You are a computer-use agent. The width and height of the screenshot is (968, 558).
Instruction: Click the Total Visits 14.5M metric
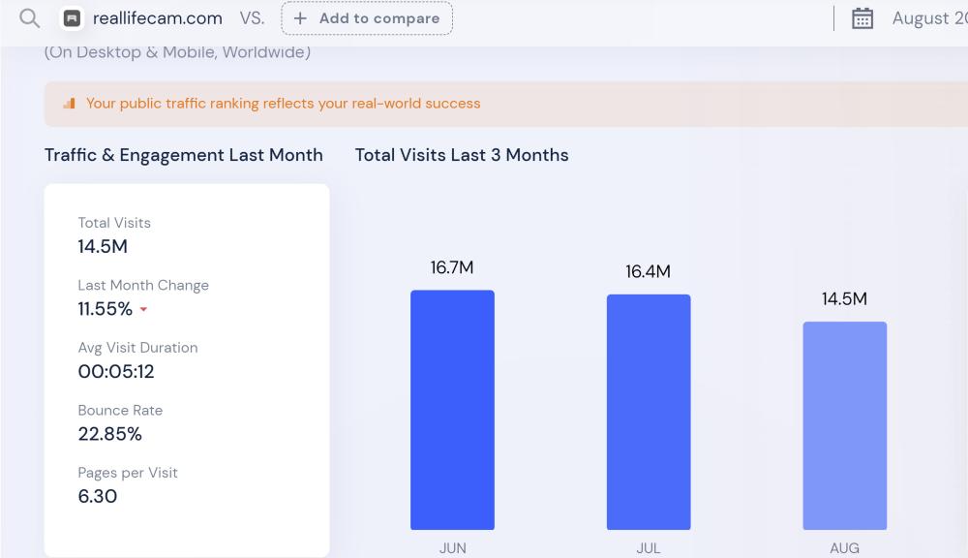tap(103, 246)
